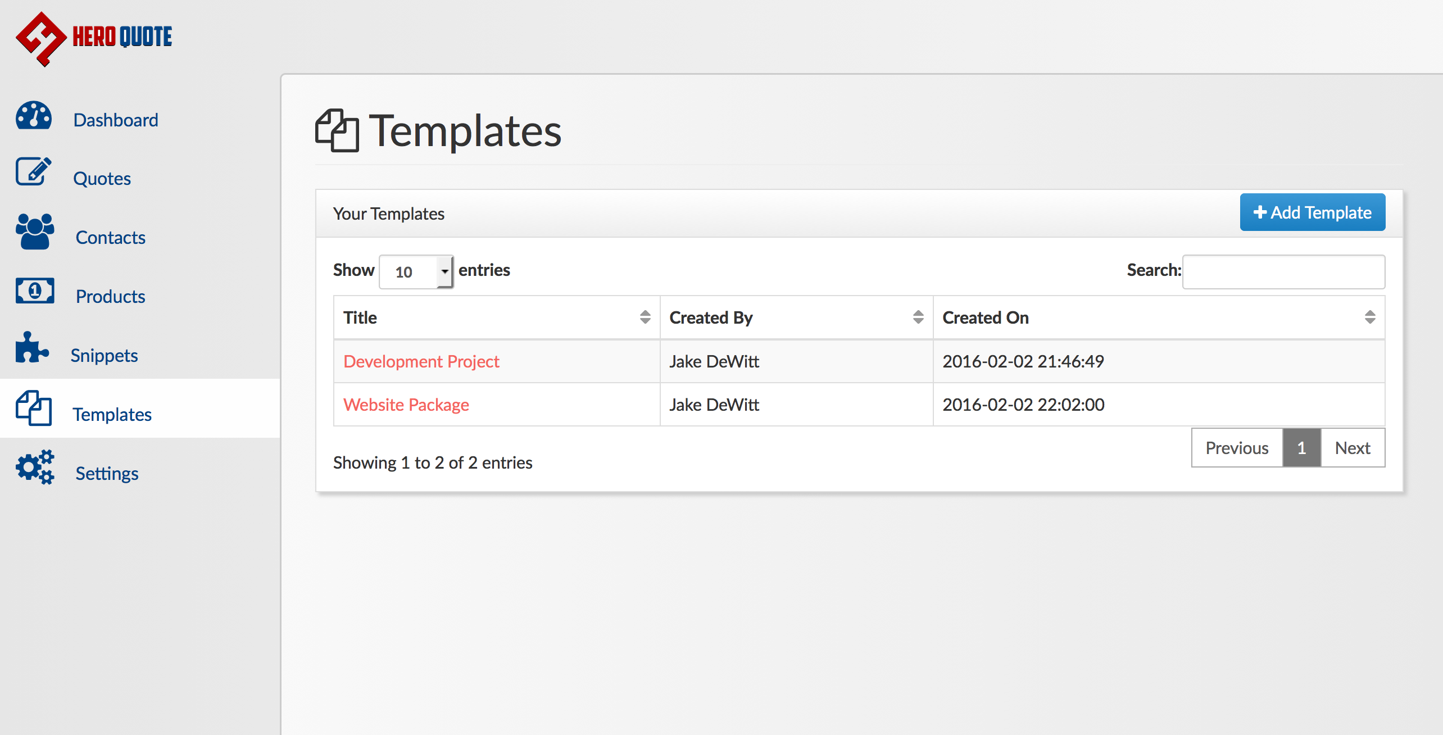Screen dimensions: 1443x735
Task: Click the Hero Quote logo
Action: (94, 38)
